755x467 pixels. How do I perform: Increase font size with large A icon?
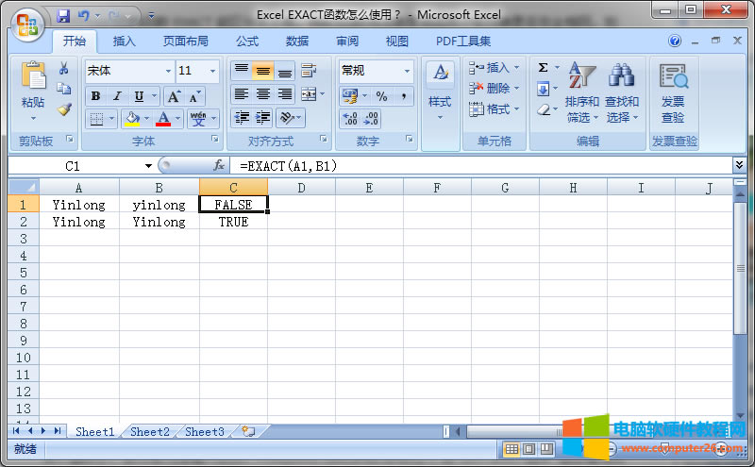pos(174,96)
